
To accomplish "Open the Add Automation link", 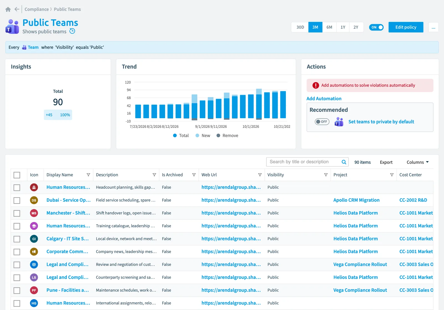I will click(x=324, y=99).
